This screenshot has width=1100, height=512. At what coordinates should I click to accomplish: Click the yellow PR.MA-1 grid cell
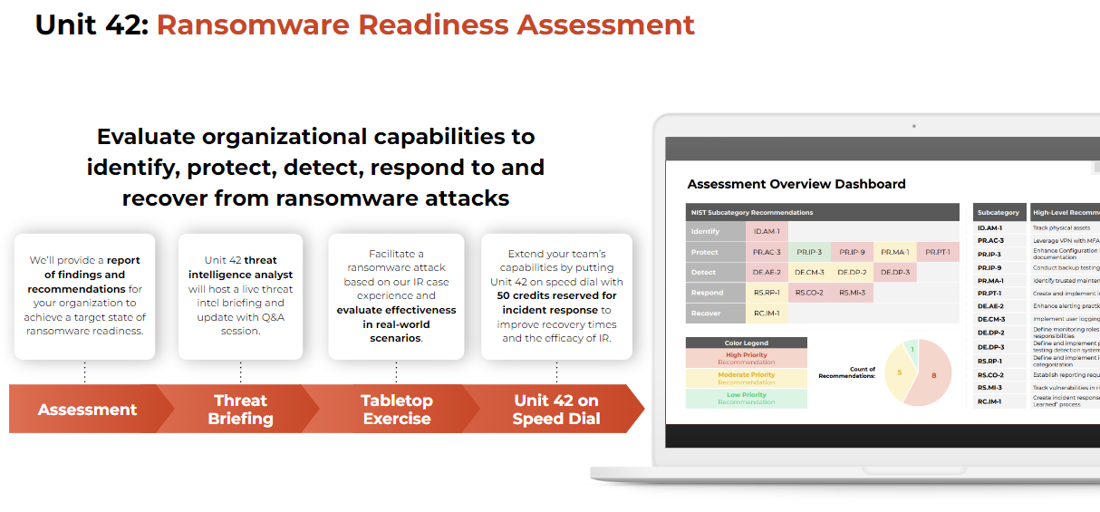(x=894, y=252)
